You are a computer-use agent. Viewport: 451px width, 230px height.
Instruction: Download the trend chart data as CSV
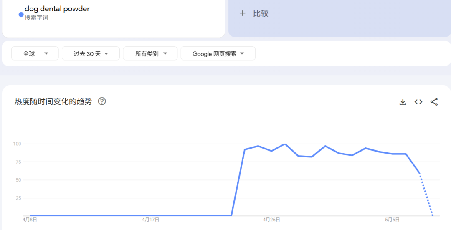[403, 102]
